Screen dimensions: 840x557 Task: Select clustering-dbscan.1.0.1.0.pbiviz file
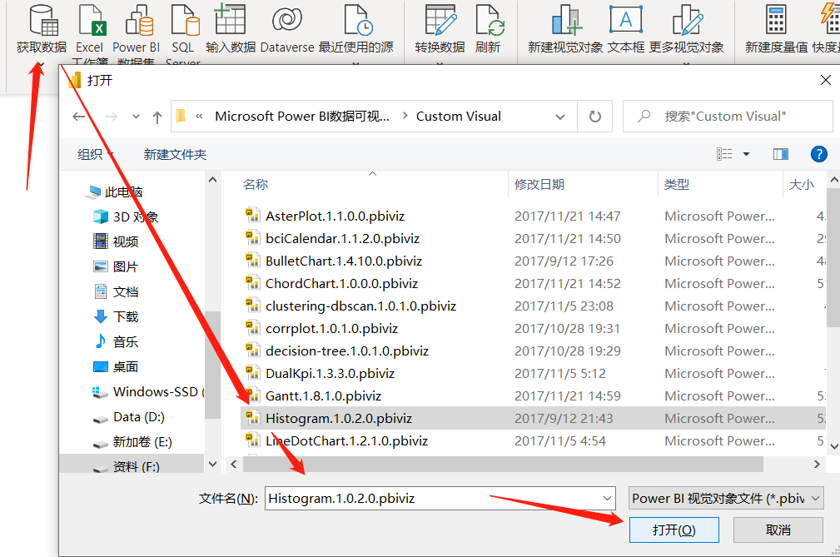click(x=350, y=306)
